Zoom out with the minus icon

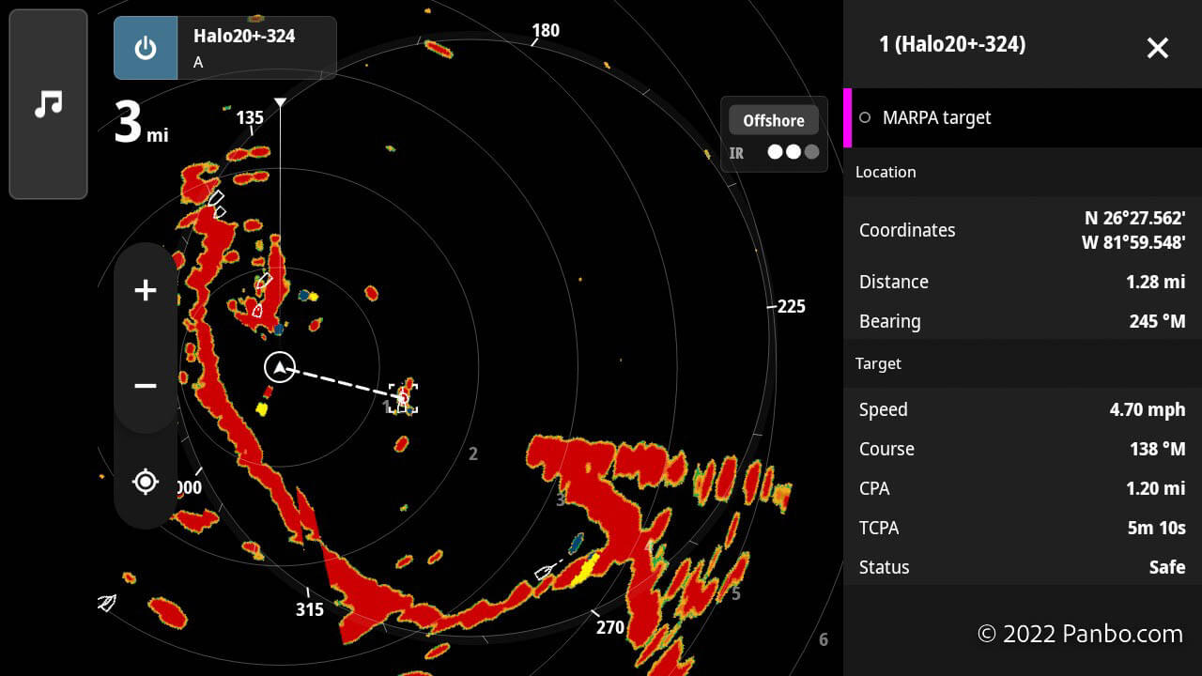coord(146,386)
